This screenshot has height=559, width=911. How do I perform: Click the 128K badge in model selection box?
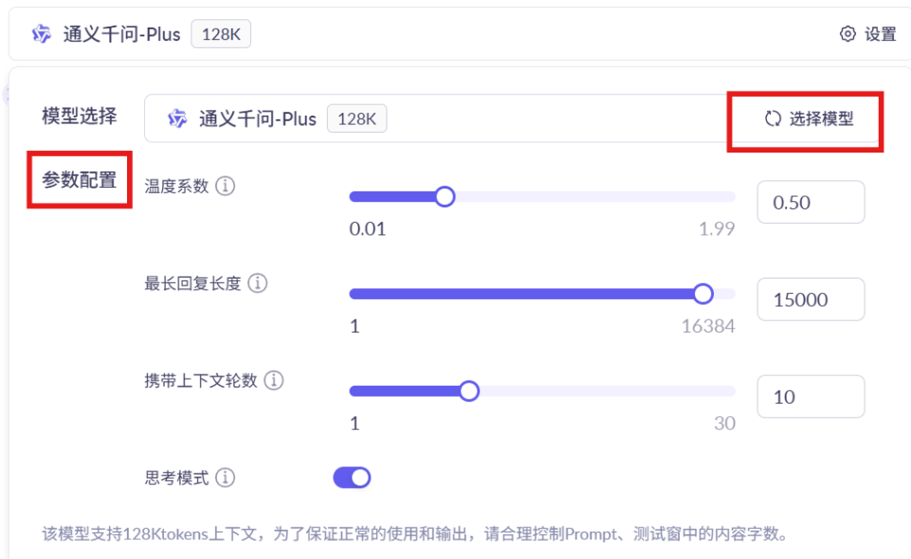pos(356,119)
